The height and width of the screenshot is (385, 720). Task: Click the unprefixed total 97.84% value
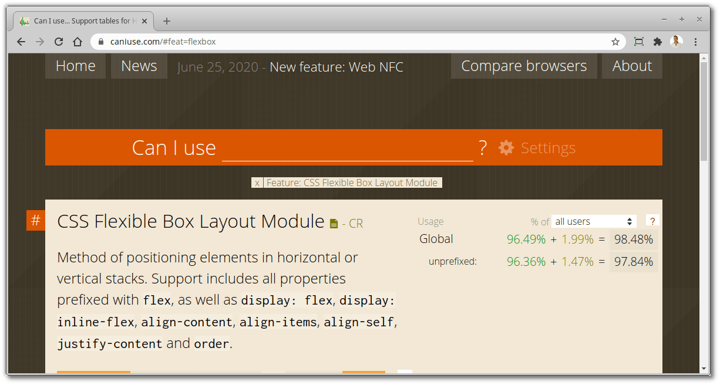coord(634,262)
